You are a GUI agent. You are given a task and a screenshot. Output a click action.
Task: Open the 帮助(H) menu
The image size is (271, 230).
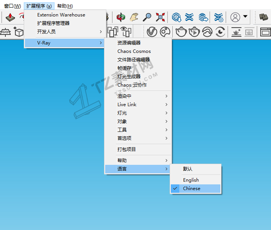tap(65, 6)
